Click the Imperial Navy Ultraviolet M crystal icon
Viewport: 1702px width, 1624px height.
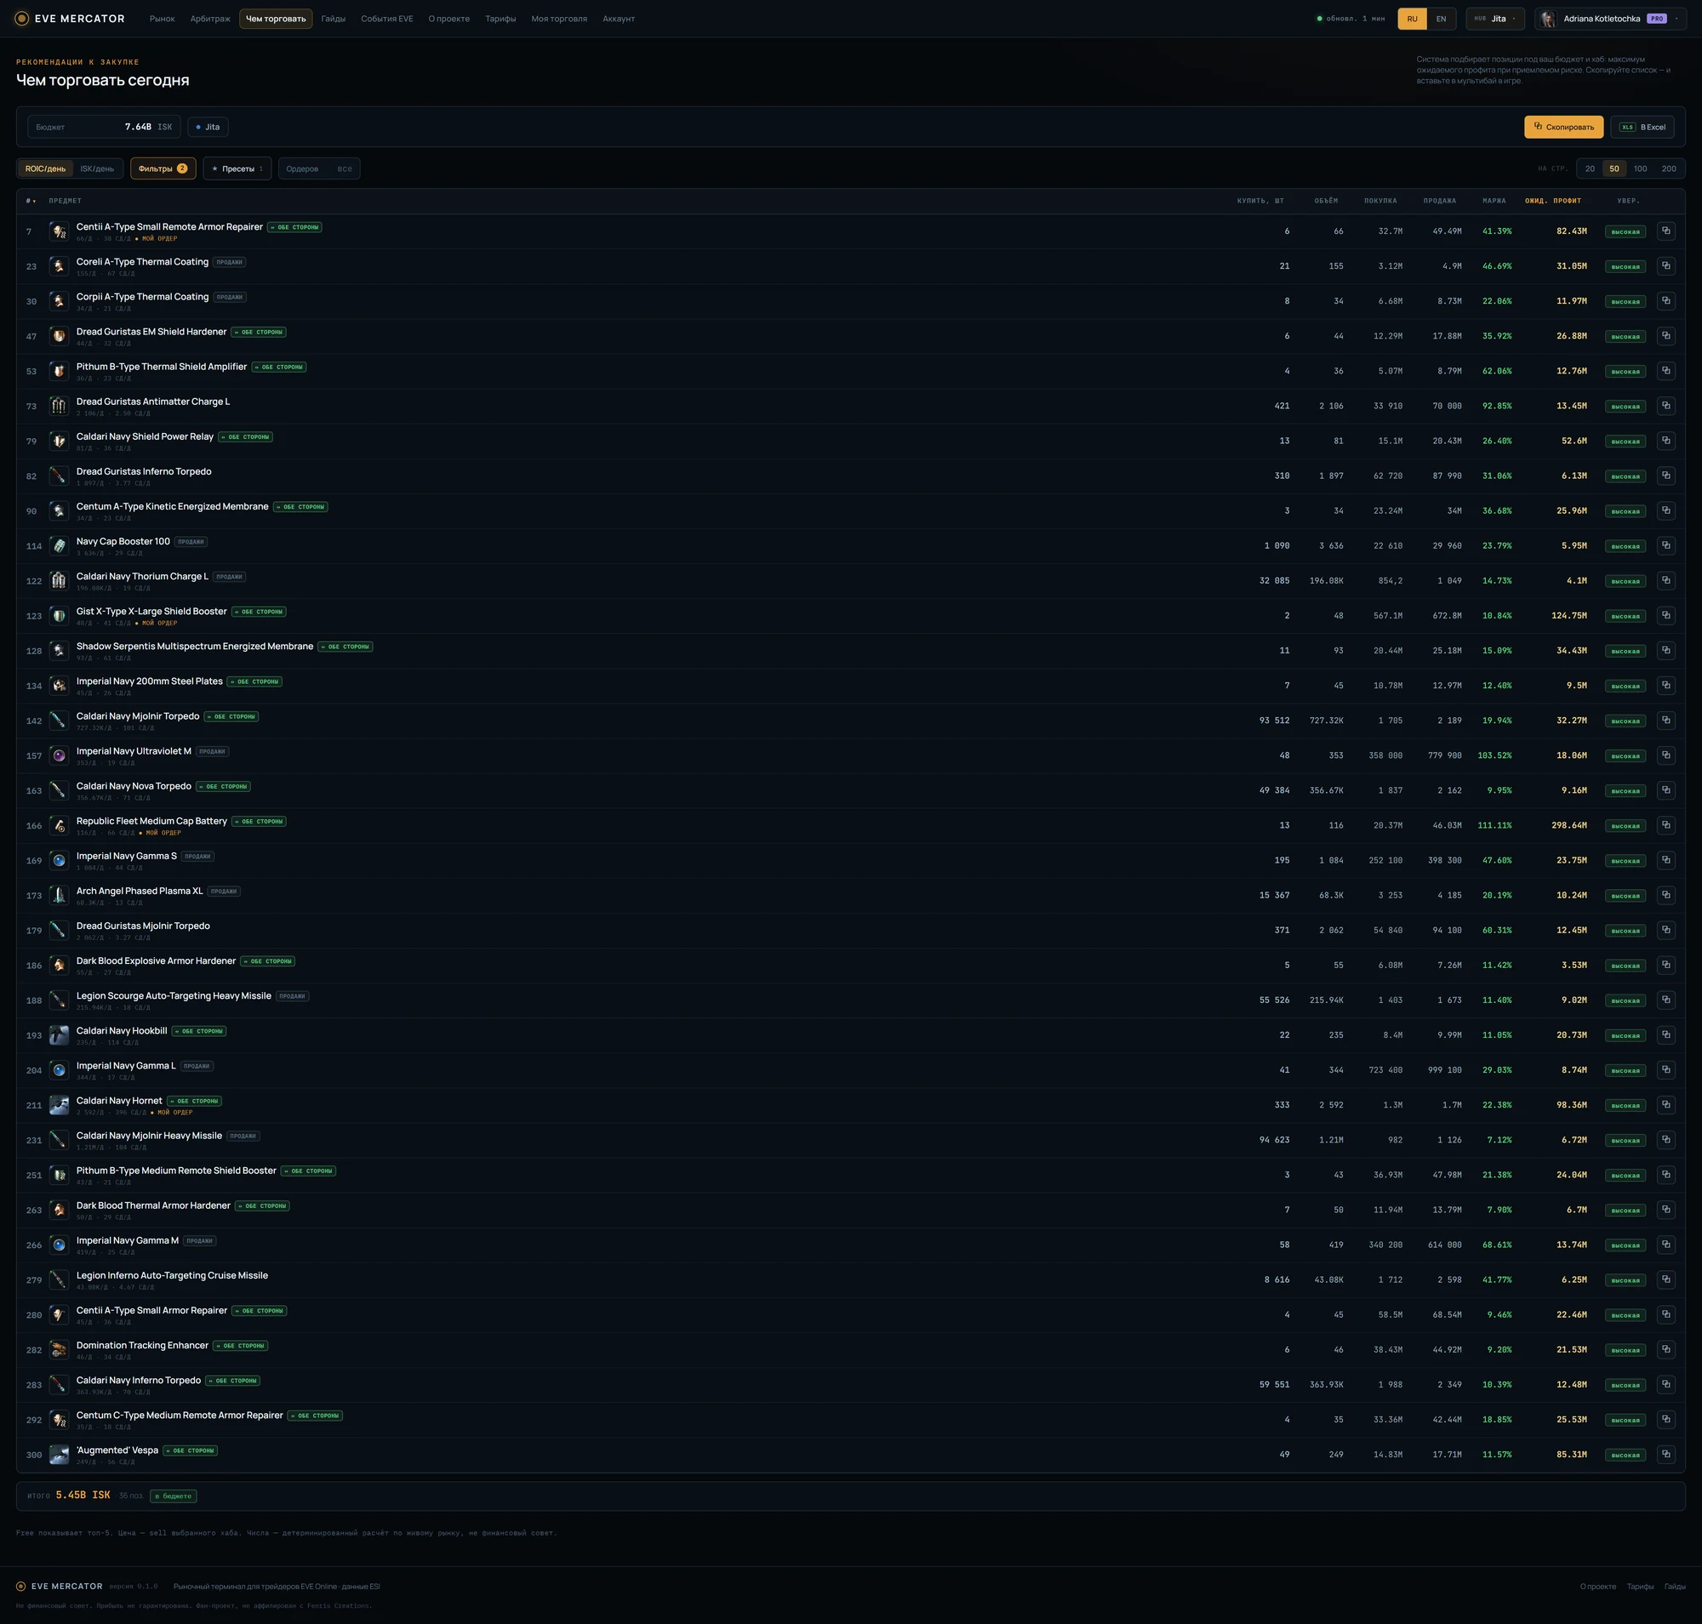click(59, 755)
